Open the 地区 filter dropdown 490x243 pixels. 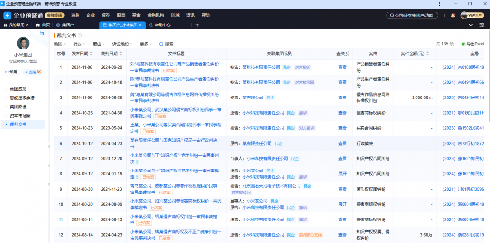coord(60,44)
